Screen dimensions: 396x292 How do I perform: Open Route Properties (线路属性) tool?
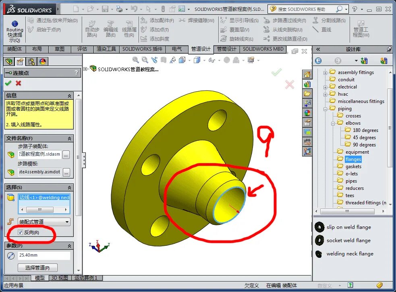click(x=129, y=29)
